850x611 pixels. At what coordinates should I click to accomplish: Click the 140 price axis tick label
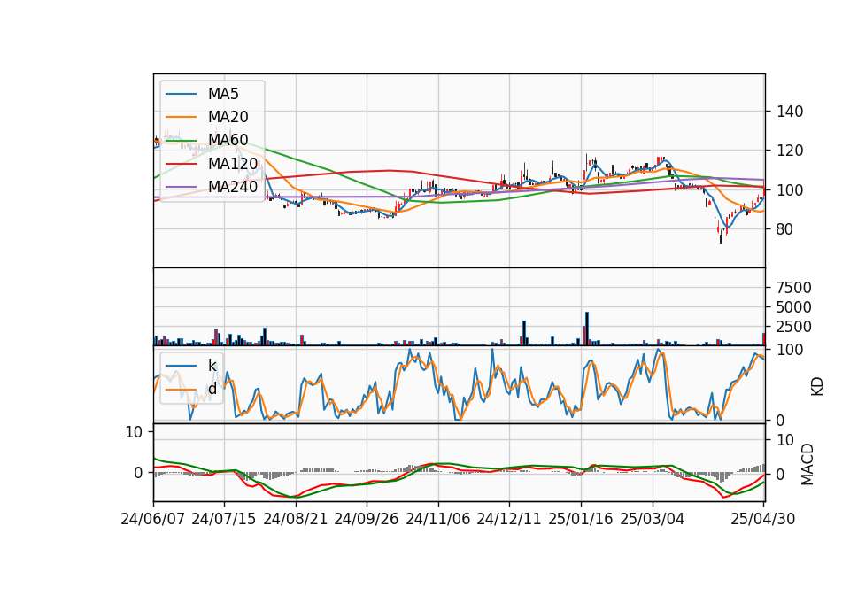(790, 112)
